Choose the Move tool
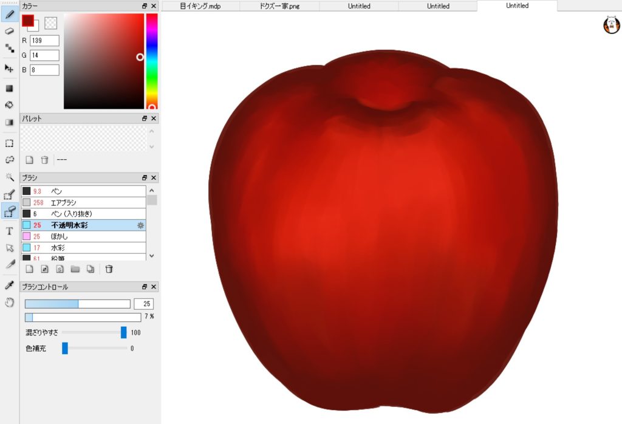The width and height of the screenshot is (622, 424). click(9, 68)
